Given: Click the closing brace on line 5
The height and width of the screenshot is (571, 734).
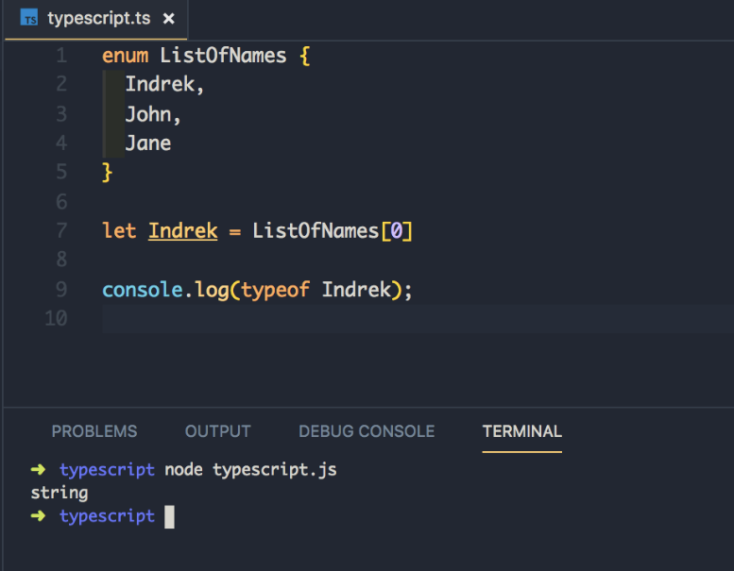Looking at the screenshot, I should coord(107,172).
